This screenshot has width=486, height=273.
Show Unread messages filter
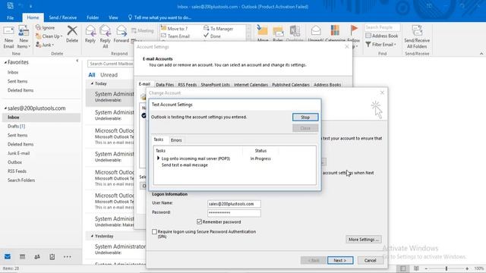point(109,75)
